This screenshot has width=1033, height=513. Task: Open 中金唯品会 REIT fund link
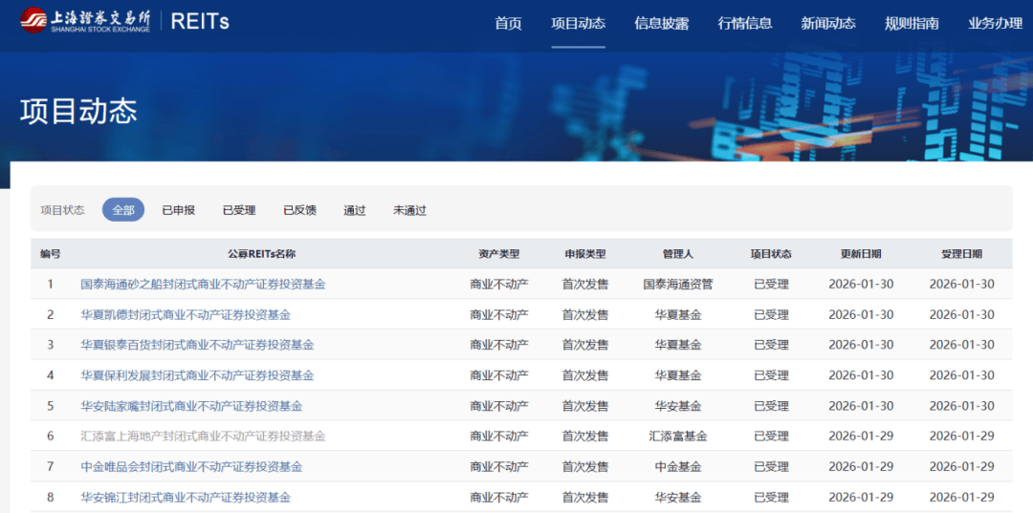click(x=191, y=467)
